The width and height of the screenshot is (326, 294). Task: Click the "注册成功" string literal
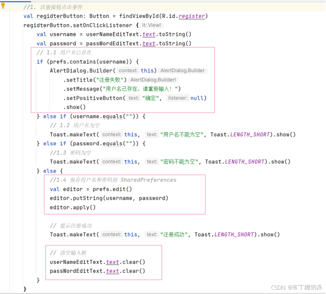[x=174, y=235]
